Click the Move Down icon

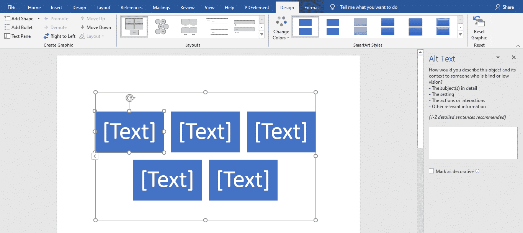coord(82,27)
